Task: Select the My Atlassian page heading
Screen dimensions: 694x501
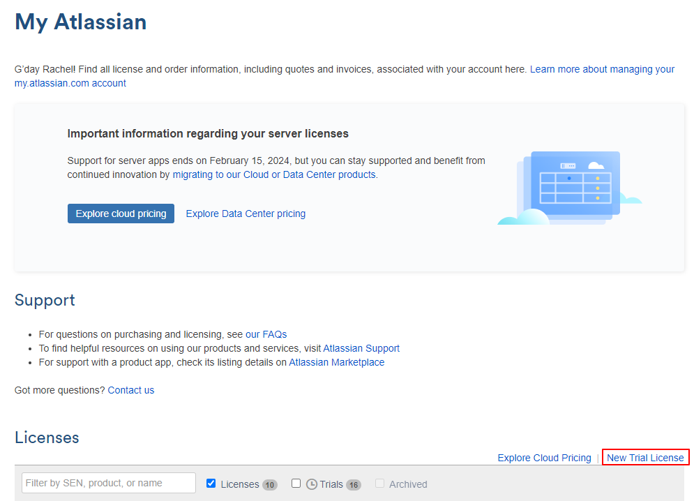Action: (x=80, y=22)
